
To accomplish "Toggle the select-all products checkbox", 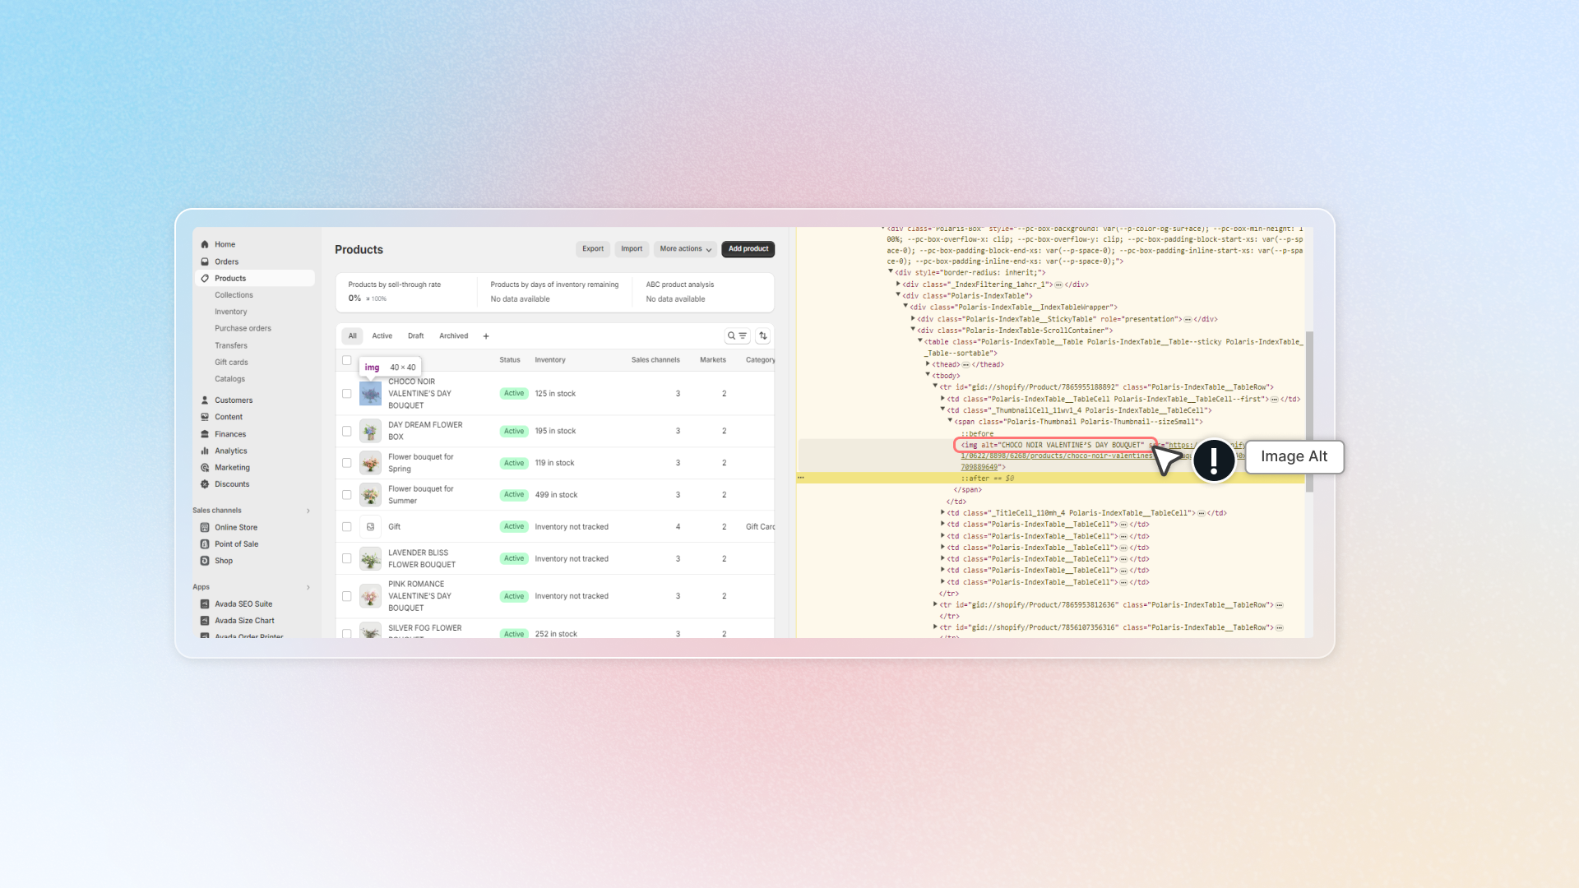I will [x=346, y=360].
